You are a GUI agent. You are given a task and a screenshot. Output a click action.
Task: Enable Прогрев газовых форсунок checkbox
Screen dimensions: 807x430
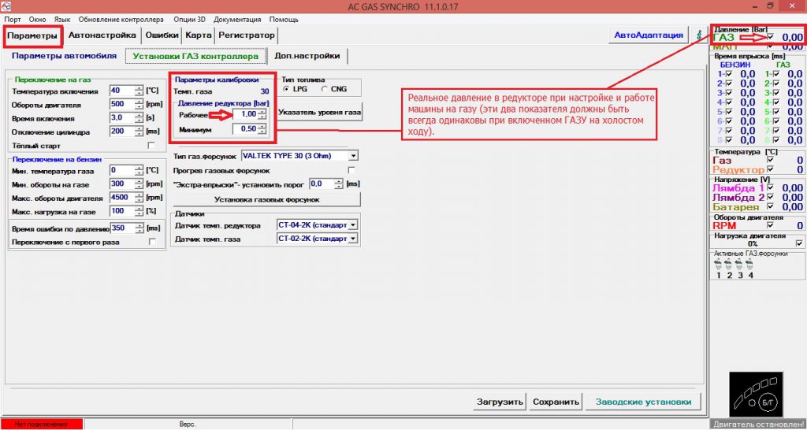tap(351, 170)
